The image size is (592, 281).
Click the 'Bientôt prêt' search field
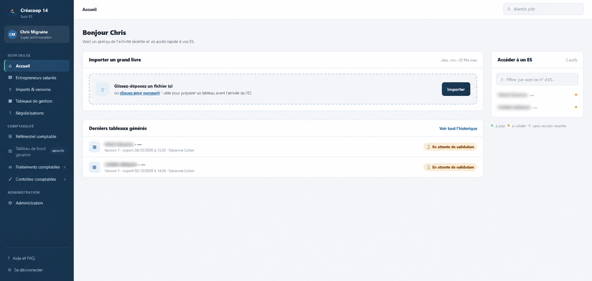click(543, 9)
